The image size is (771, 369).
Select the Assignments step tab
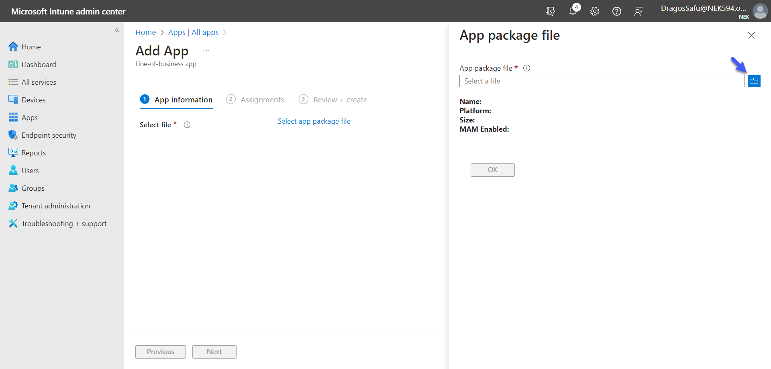(x=255, y=100)
